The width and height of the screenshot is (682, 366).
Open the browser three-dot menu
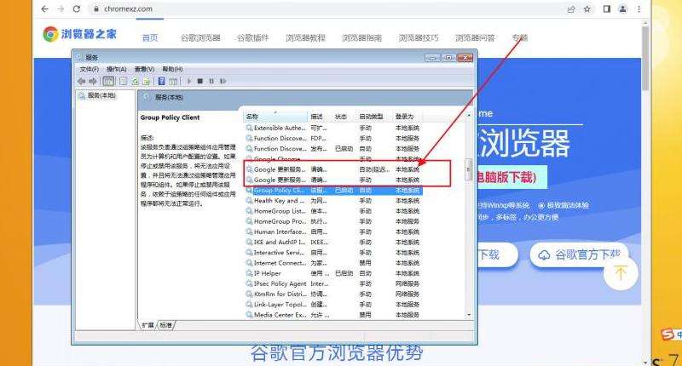[639, 9]
